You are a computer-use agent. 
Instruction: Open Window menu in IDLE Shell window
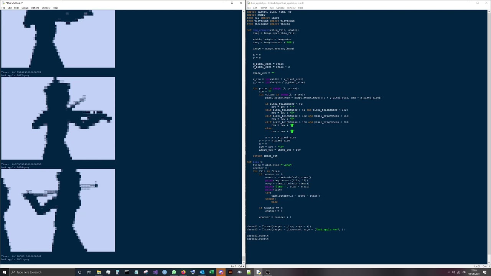tap(46, 8)
